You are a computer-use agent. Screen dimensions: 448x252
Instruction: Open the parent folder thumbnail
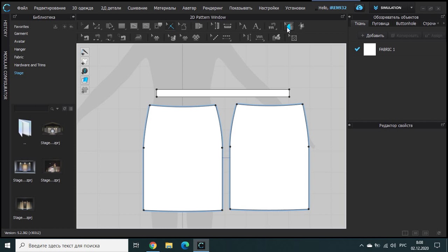(x=24, y=128)
